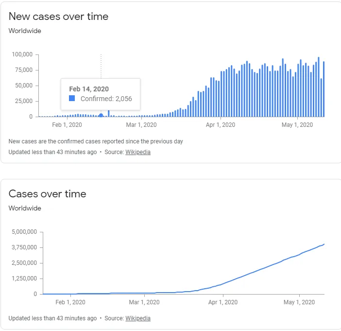Viewport: 341px width, 331px height.
Task: Click the tall spike bar right of Feb 14 marker
Action: tap(109, 113)
